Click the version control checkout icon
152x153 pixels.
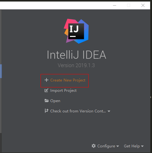click(47, 111)
